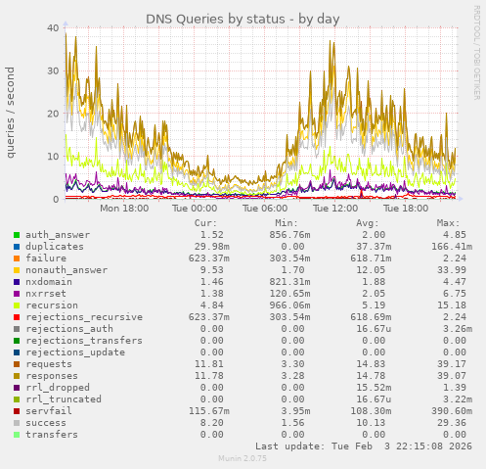Click the 'Max:' column header
The image size is (486, 469).
(x=448, y=223)
